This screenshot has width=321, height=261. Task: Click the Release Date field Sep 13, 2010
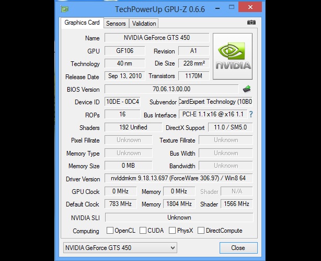point(124,76)
